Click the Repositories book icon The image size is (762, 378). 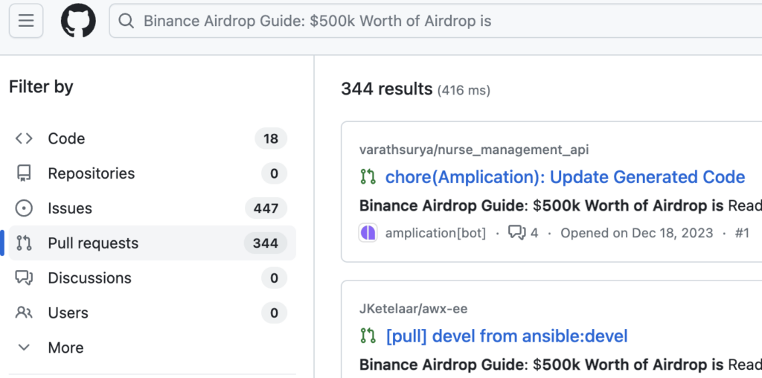[x=24, y=173]
